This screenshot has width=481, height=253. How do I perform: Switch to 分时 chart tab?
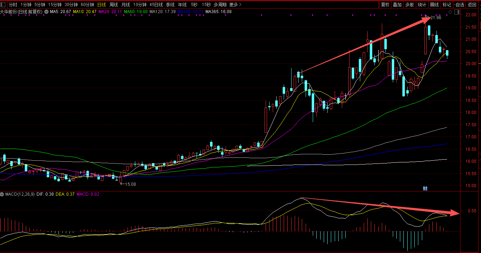13,5
